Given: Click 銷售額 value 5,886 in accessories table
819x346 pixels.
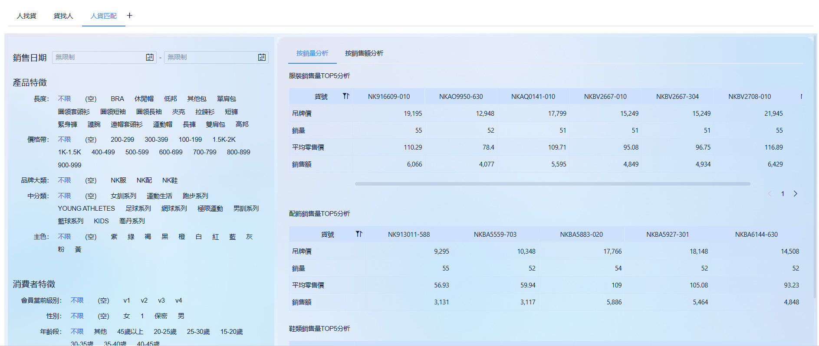Looking at the screenshot, I should [x=614, y=302].
